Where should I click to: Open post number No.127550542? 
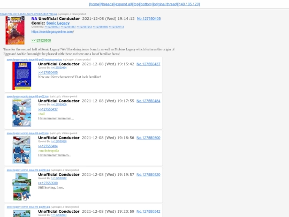click(148, 212)
